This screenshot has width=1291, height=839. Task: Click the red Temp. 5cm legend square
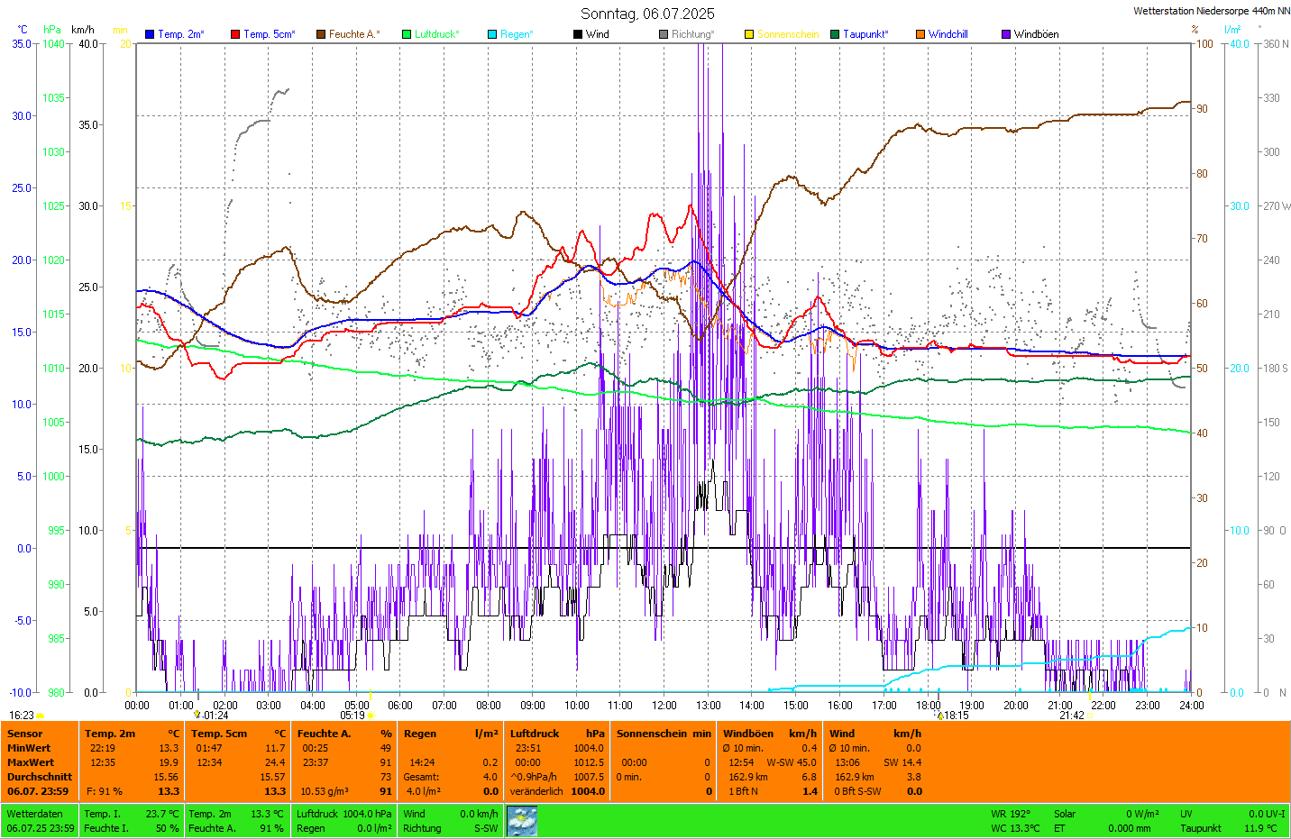click(235, 34)
